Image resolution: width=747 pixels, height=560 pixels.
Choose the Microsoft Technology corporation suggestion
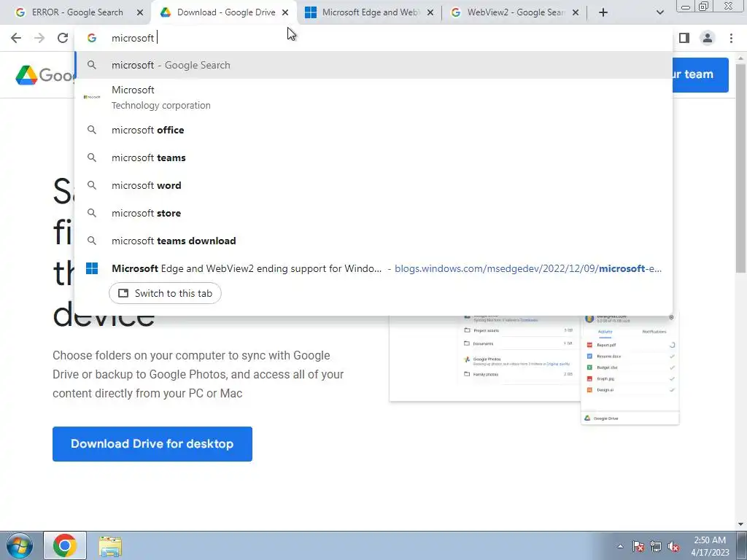tap(373, 97)
